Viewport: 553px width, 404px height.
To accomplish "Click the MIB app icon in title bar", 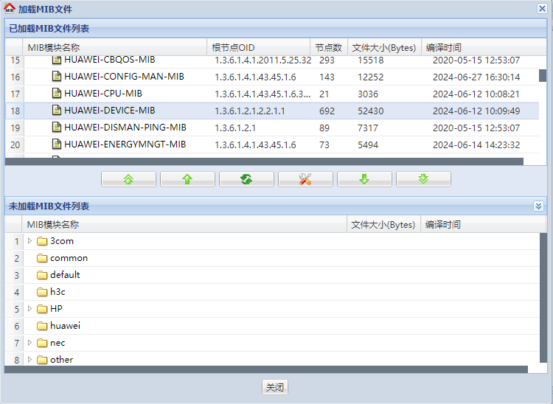I will pyautogui.click(x=10, y=8).
